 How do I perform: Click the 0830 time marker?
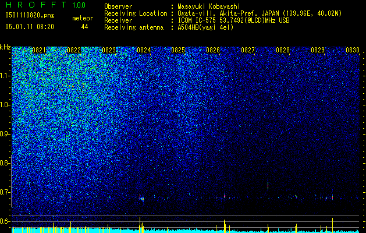coord(353,50)
